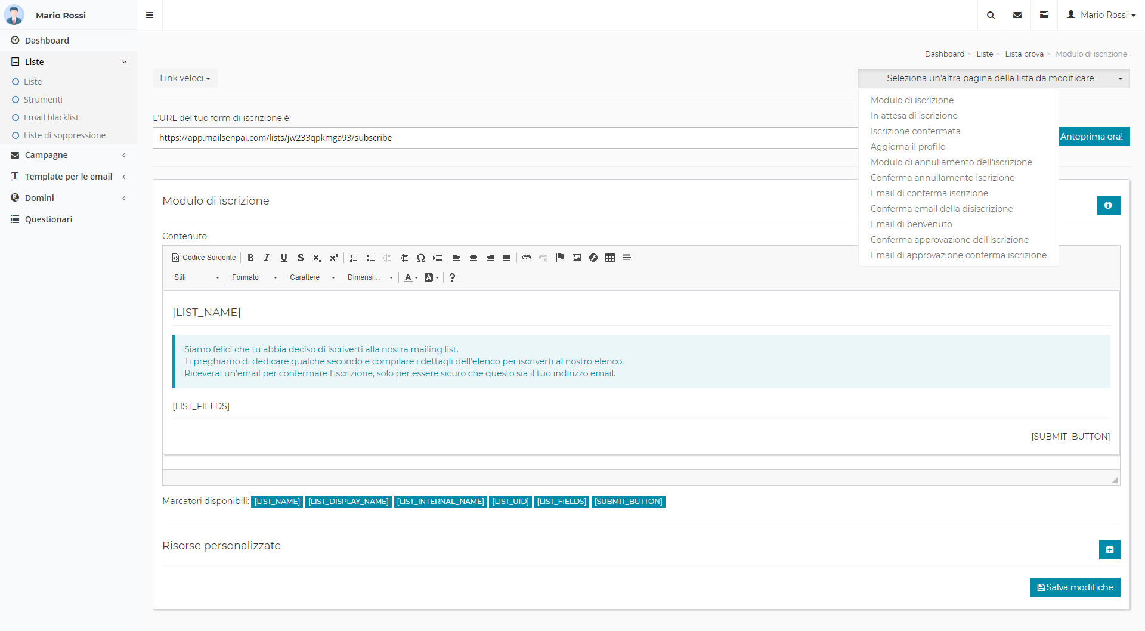
Task: Open the text color picker
Action: (410, 277)
